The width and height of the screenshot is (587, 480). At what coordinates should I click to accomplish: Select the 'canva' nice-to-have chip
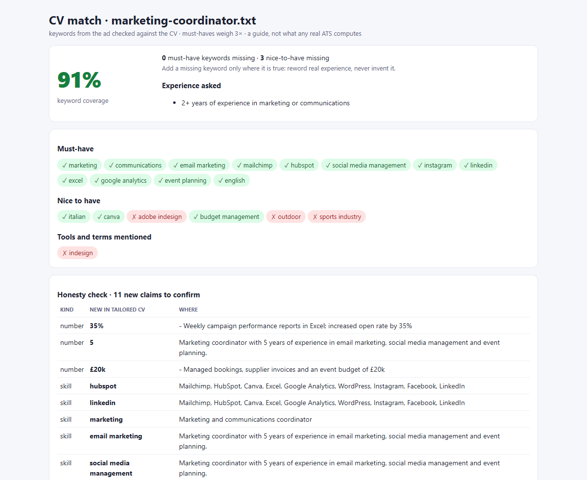pyautogui.click(x=109, y=216)
